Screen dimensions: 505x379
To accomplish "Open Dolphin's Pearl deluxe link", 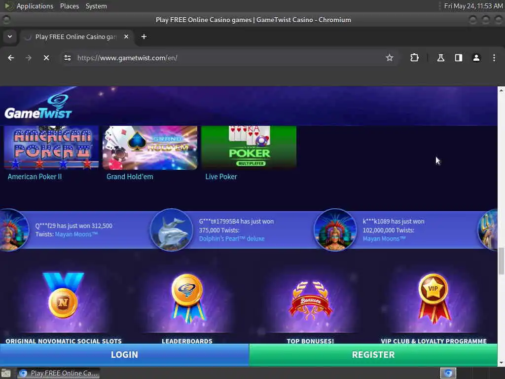I will [232, 239].
